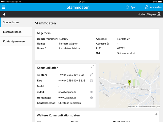Tap the 08:23 clock in status bar

pyautogui.click(x=82, y=2)
